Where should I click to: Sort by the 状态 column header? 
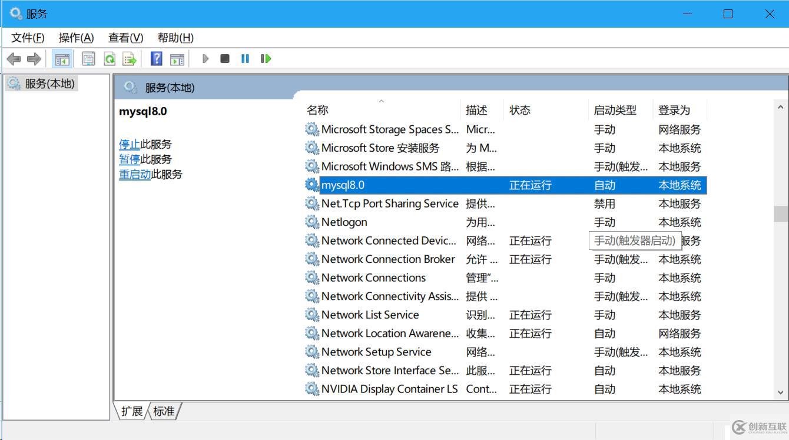tap(546, 110)
